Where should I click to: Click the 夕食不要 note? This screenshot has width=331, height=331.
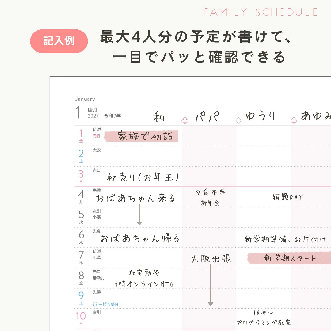[x=211, y=192]
